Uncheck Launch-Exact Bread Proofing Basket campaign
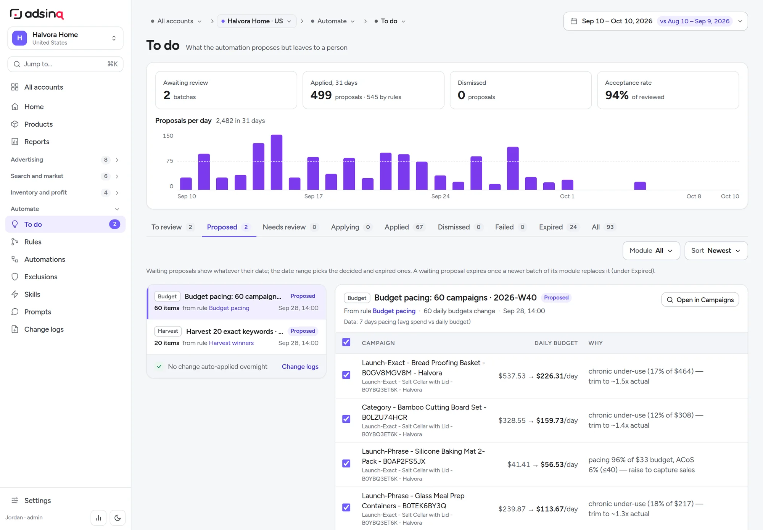Screen dimensions: 763x530 click(x=346, y=375)
